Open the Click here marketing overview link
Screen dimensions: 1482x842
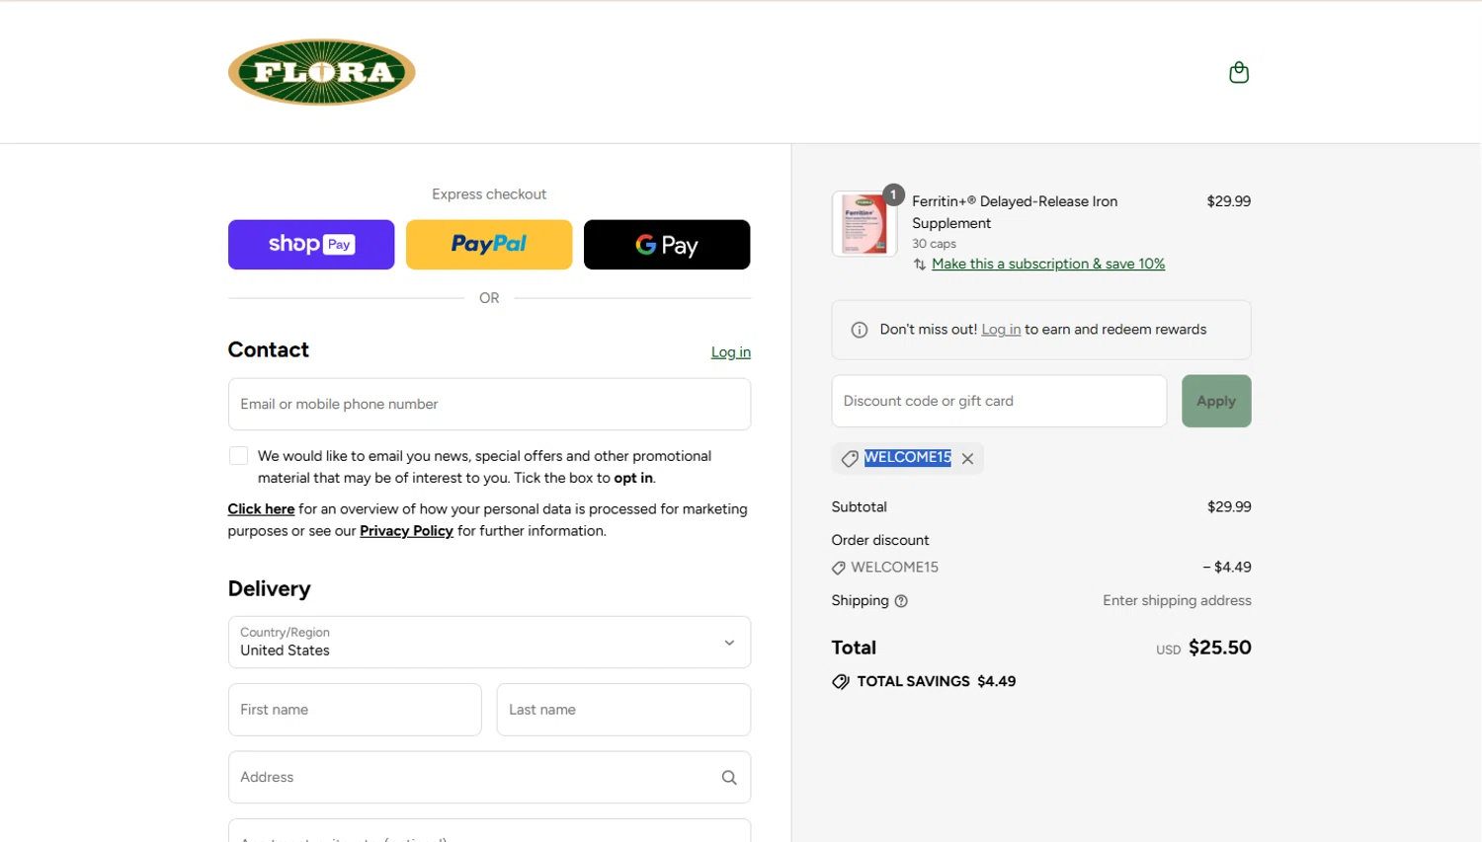[261, 509]
